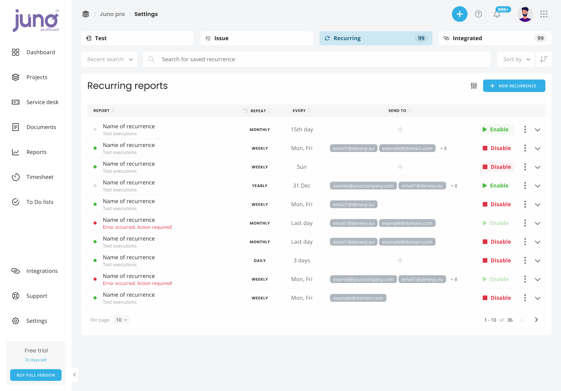This screenshot has width=561, height=391.
Task: Collapse the sidebar with arrow handle
Action: 74,375
